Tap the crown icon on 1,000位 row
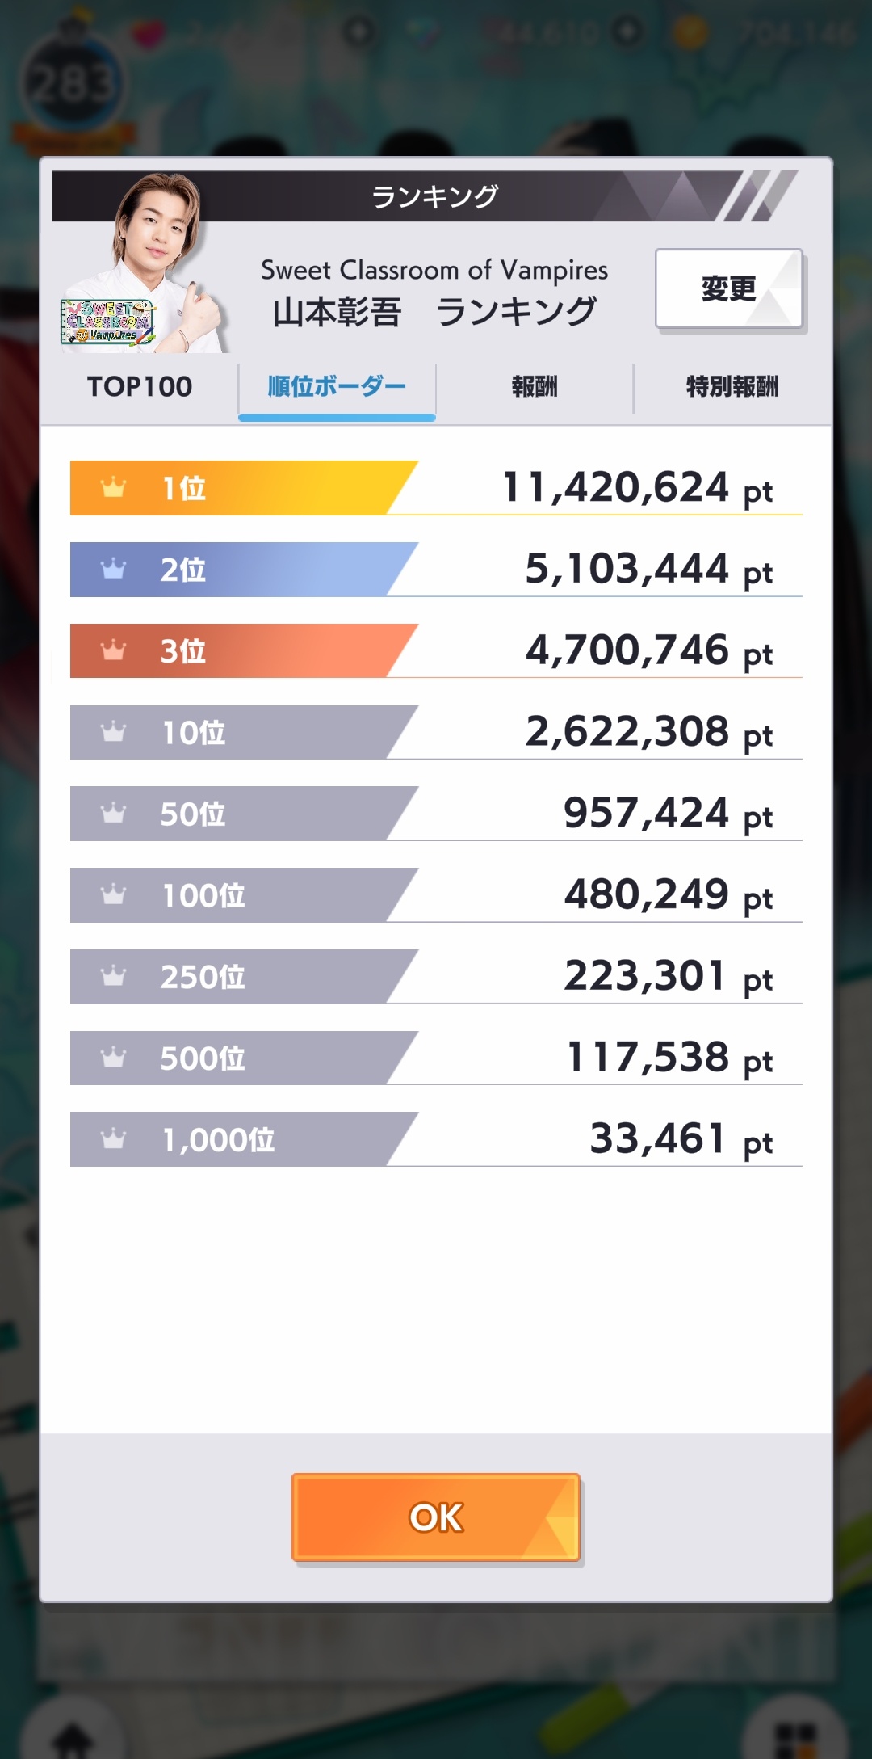 [x=113, y=1138]
